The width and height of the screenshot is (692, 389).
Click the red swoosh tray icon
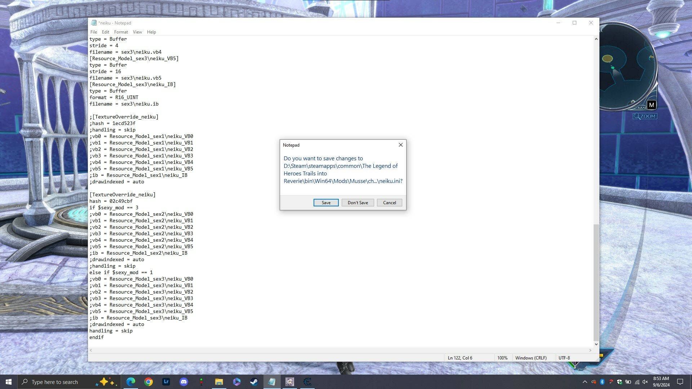point(611,382)
